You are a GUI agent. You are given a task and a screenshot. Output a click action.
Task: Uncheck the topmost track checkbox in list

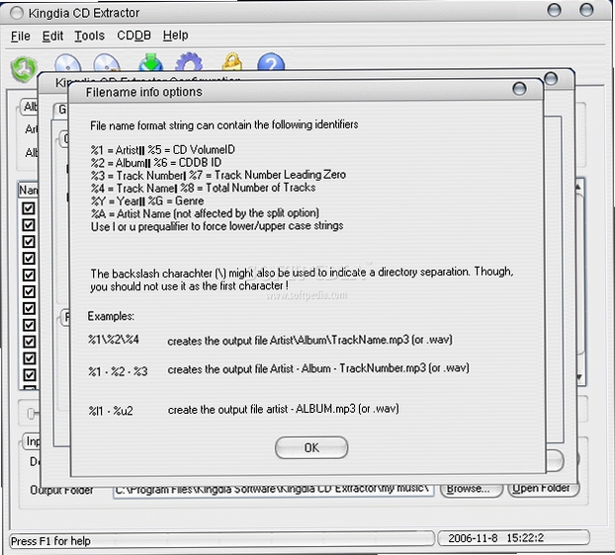click(29, 208)
